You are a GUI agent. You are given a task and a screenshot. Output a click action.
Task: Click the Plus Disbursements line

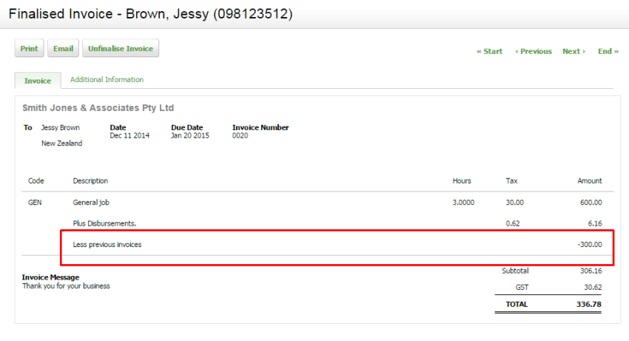104,223
